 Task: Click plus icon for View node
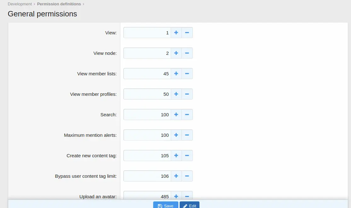coord(176,53)
